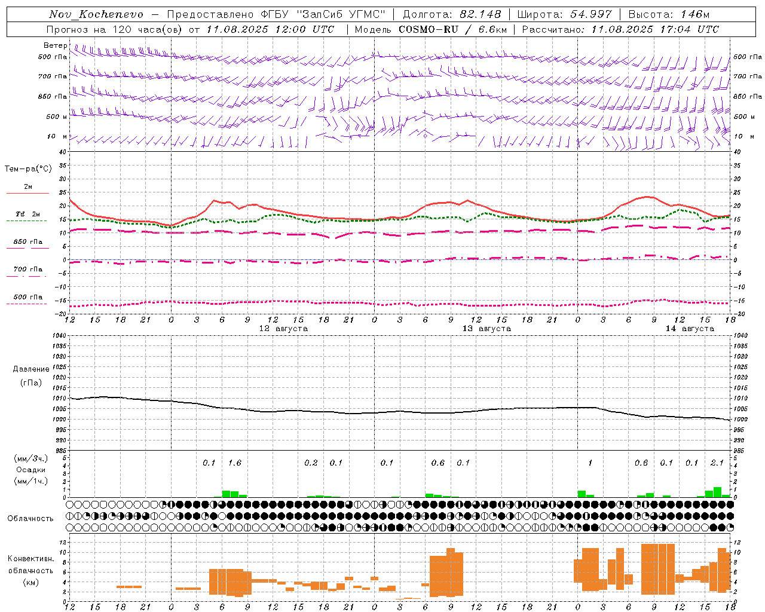Click the station name "Nov_Kochenevo"
The width and height of the screenshot is (765, 612).
tap(96, 14)
